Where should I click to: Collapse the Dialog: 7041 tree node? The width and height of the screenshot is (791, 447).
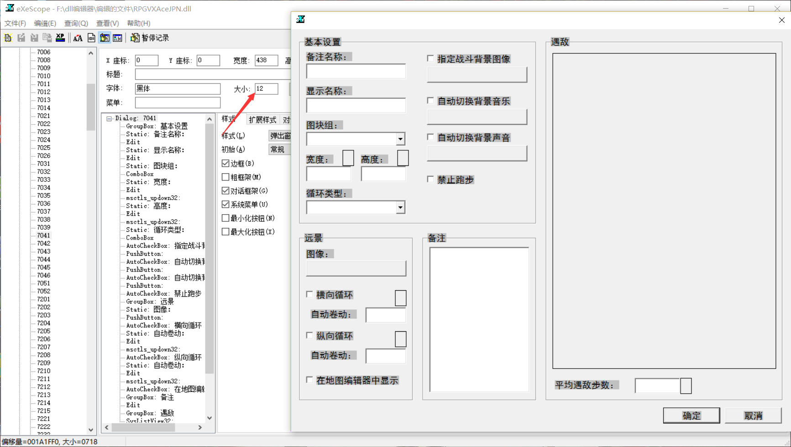110,118
